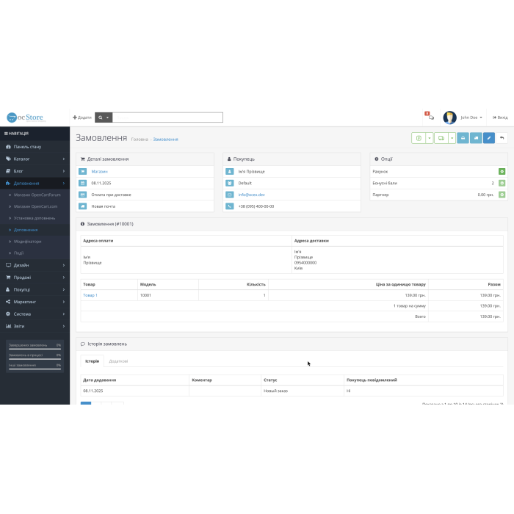The image size is (514, 514).
Task: Expand the Звіти sidebar menu
Action: click(x=35, y=326)
